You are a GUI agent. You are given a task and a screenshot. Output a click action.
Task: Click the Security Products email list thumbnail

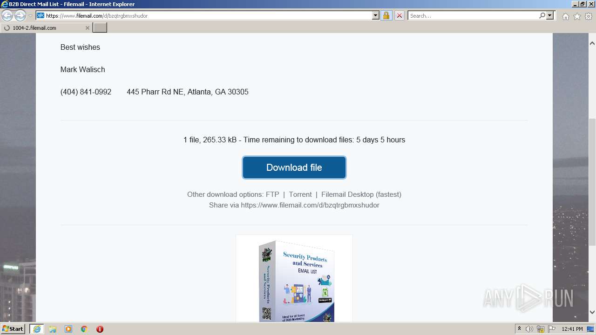point(294,279)
